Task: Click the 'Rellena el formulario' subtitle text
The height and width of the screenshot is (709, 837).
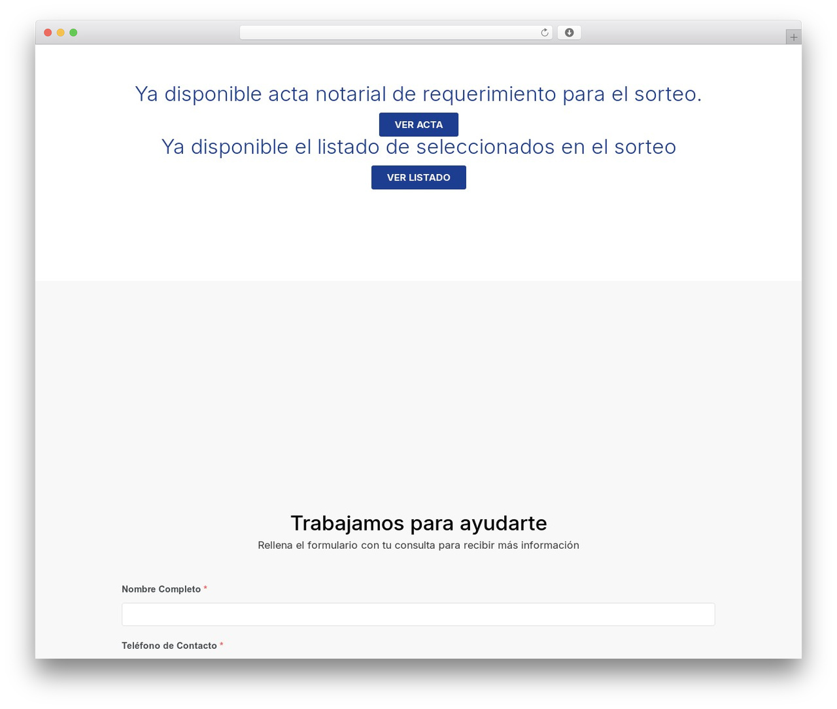Action: [x=418, y=545]
